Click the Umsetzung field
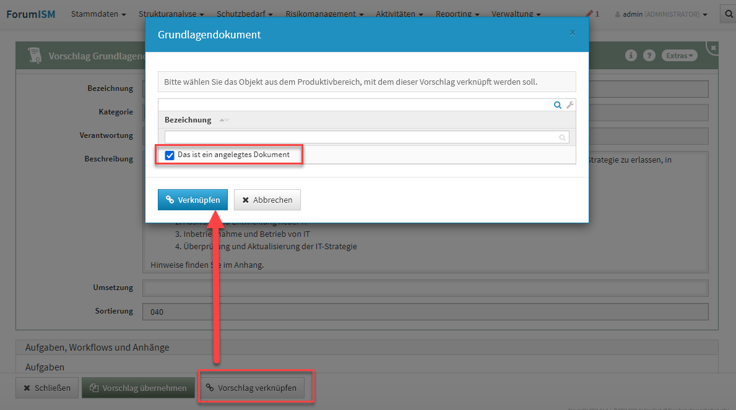The height and width of the screenshot is (410, 736). pyautogui.click(x=425, y=288)
